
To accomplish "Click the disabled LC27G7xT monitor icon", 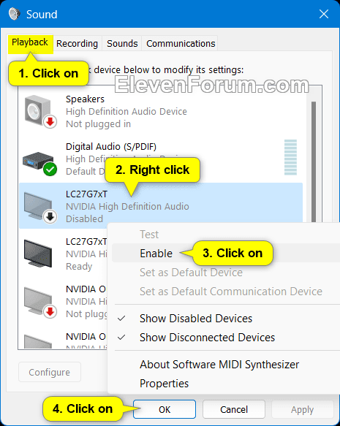I will pos(40,208).
